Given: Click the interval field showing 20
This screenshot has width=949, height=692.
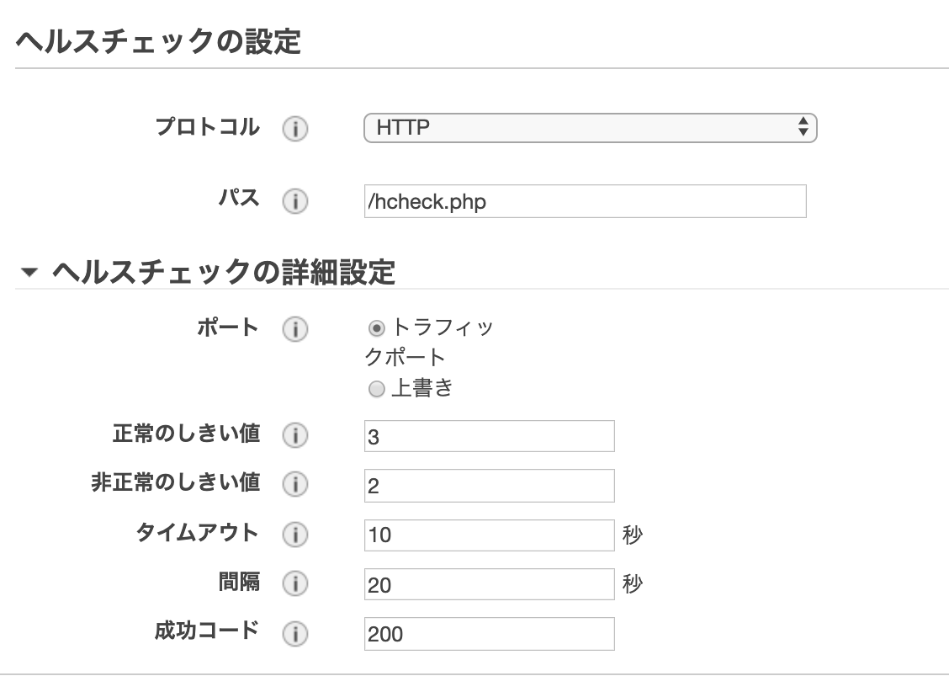Looking at the screenshot, I should point(489,584).
